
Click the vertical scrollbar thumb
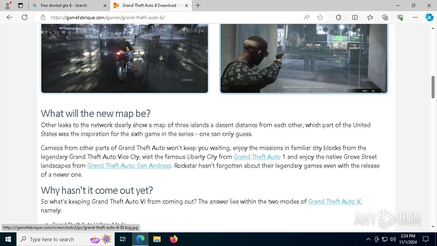pos(433,87)
